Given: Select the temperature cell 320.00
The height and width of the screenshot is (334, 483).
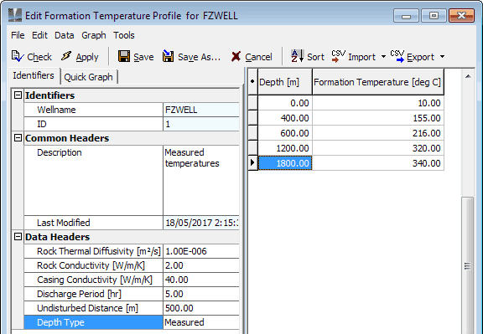Looking at the screenshot, I should 378,148.
